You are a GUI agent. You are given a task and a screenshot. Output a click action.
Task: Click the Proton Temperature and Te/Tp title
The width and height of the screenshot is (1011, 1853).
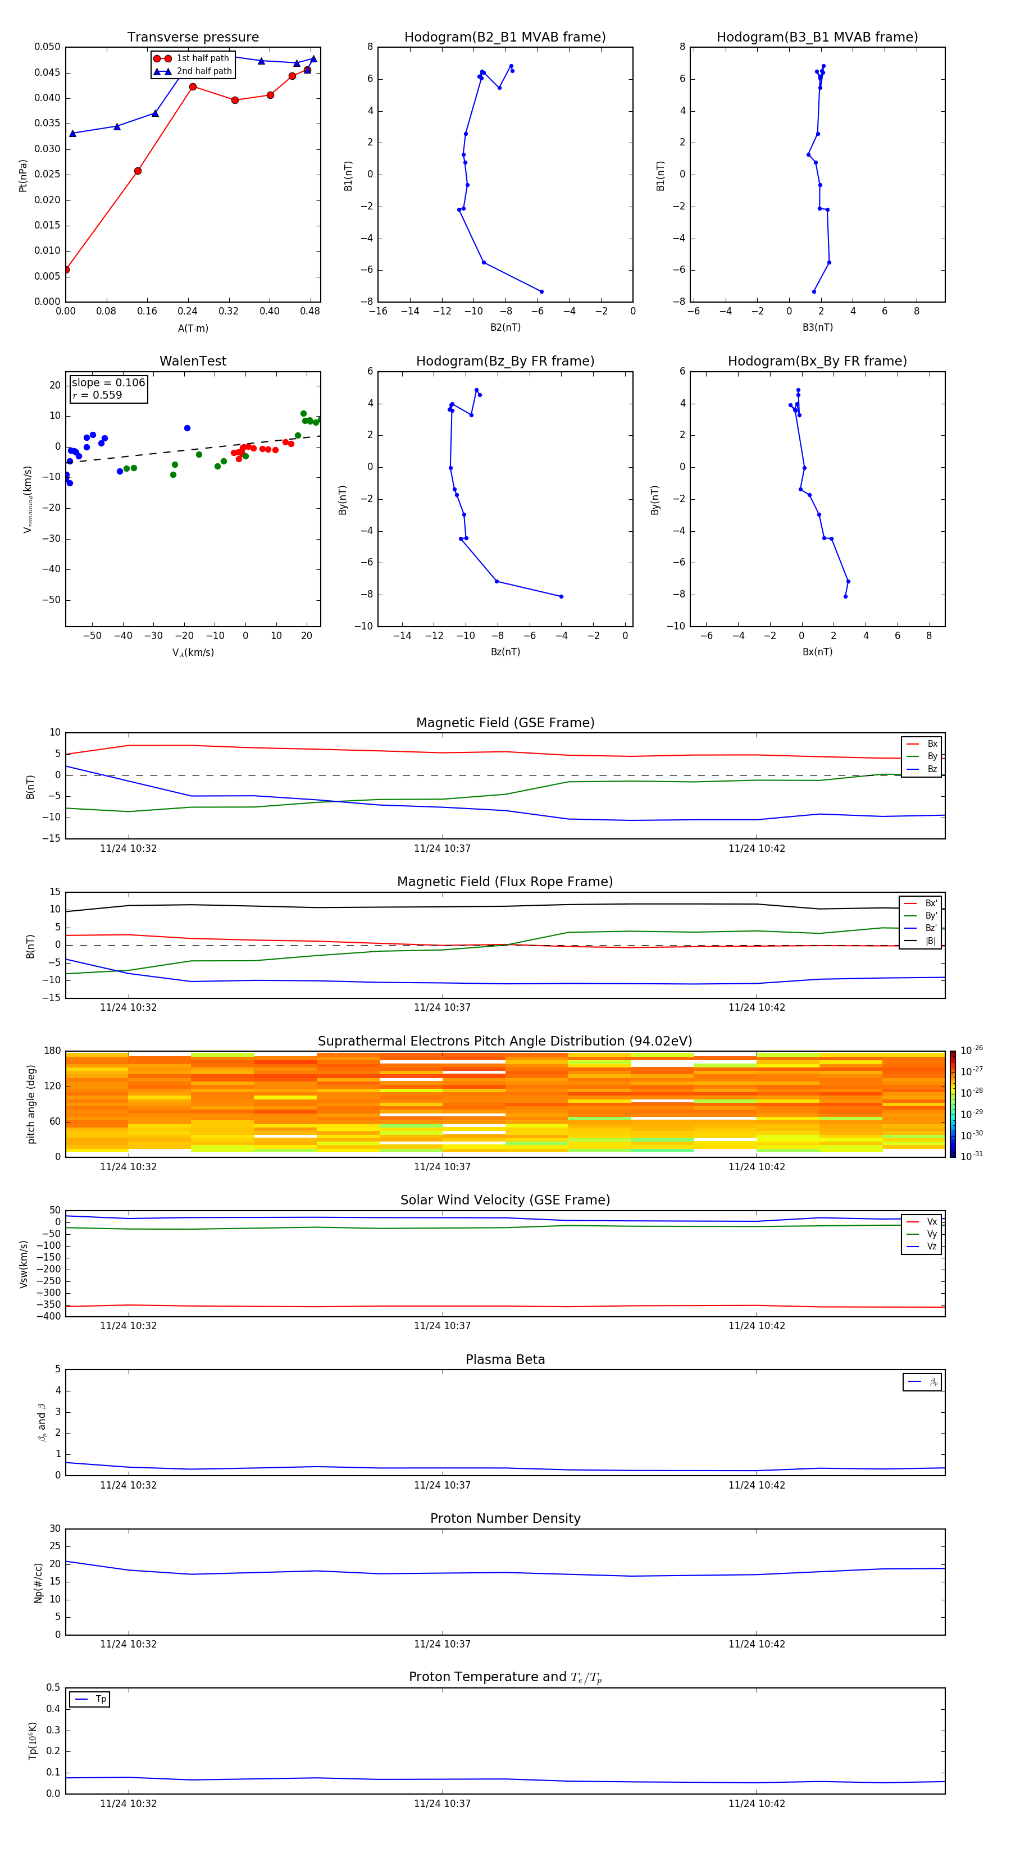pyautogui.click(x=505, y=1677)
